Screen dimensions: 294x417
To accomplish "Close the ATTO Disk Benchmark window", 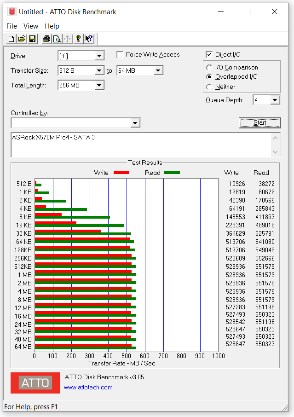I will tap(275, 12).
